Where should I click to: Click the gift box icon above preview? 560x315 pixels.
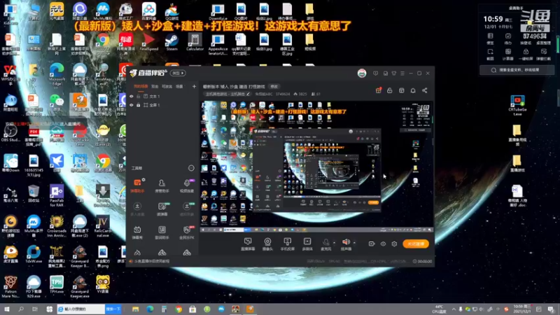(379, 90)
